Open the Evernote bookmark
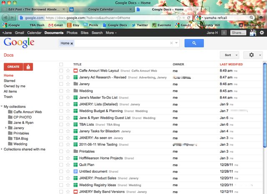The height and width of the screenshot is (194, 267). click(x=161, y=25)
